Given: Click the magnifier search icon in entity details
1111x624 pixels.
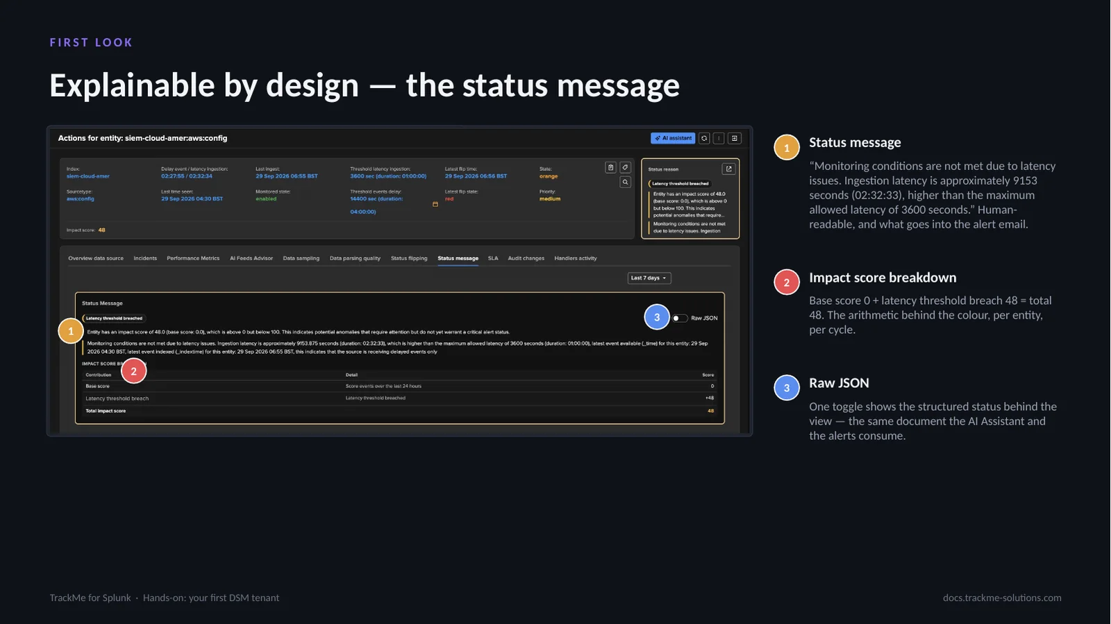Looking at the screenshot, I should coord(625,182).
